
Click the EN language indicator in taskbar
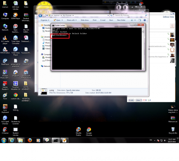[151, 140]
